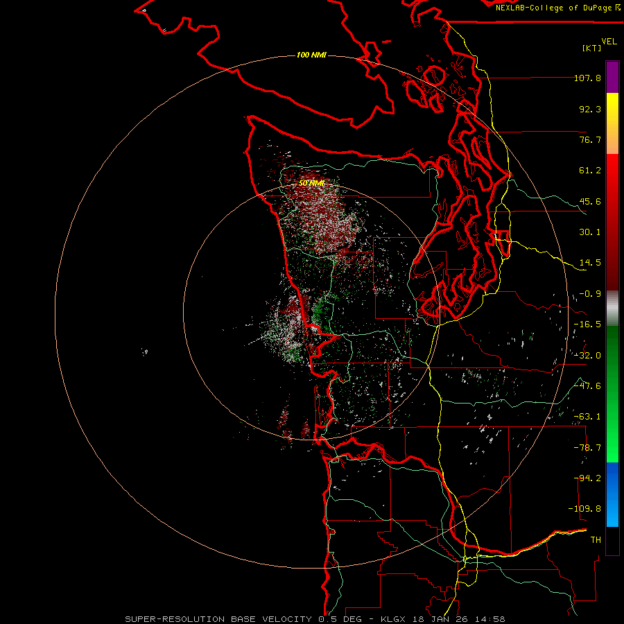
Task: Select the -78.7 velocity scale value
Action: (x=587, y=448)
